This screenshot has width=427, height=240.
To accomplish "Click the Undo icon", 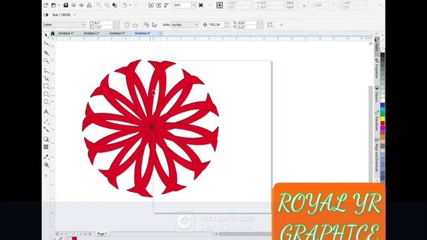I will point(125,5).
